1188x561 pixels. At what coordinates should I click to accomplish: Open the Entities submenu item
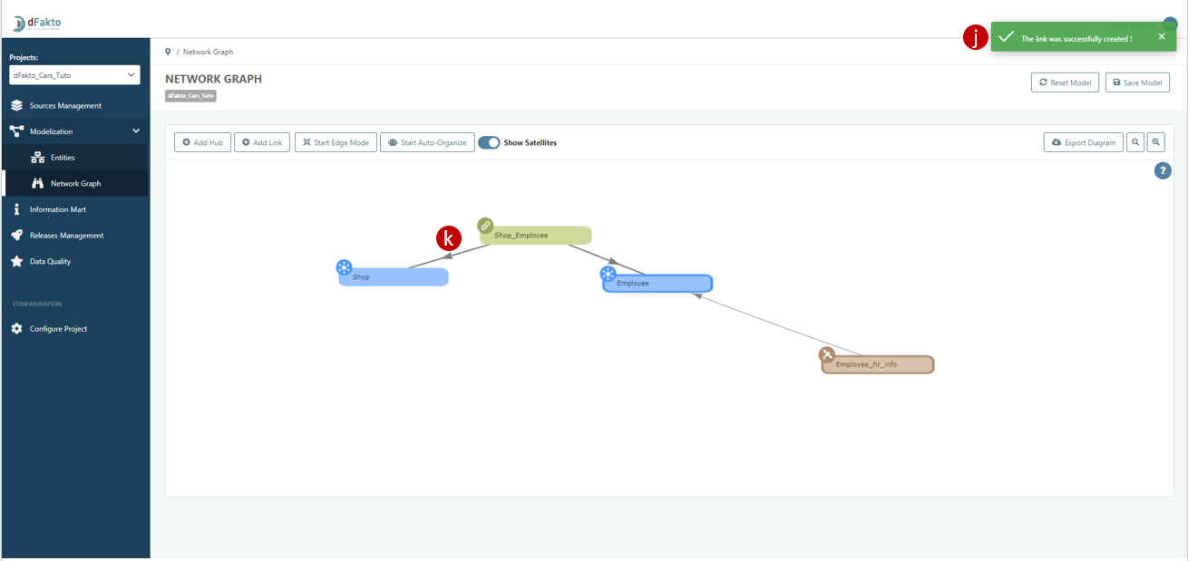point(63,158)
